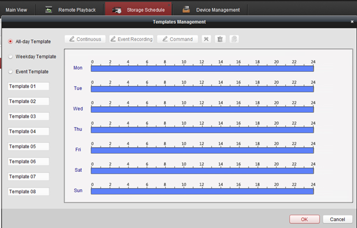Select the Weekday Template radio button

10,57
